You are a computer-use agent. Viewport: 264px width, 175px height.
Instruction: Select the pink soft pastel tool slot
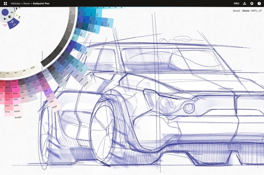5,25
